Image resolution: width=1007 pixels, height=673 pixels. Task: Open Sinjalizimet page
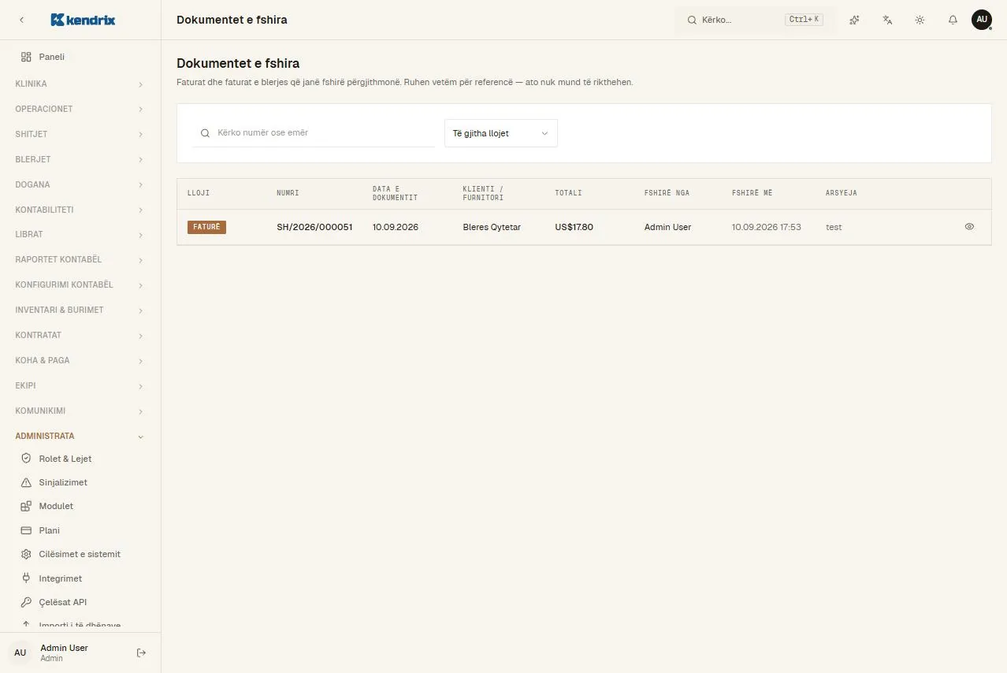80,482
